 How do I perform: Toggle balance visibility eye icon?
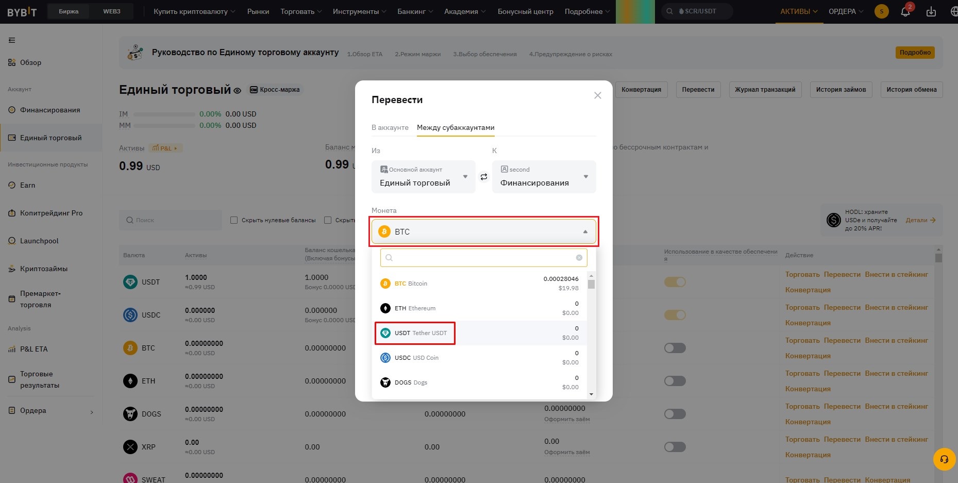point(237,91)
